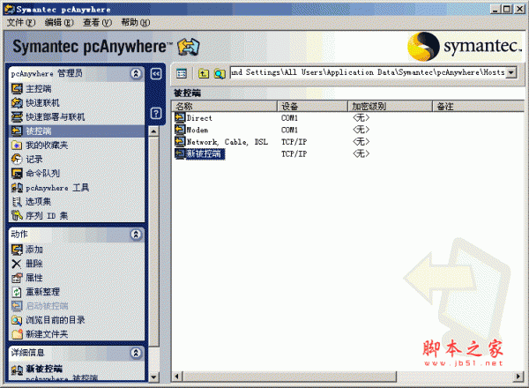The width and height of the screenshot is (529, 388).
Task: Open the 选项集 option sets
Action: 32,202
